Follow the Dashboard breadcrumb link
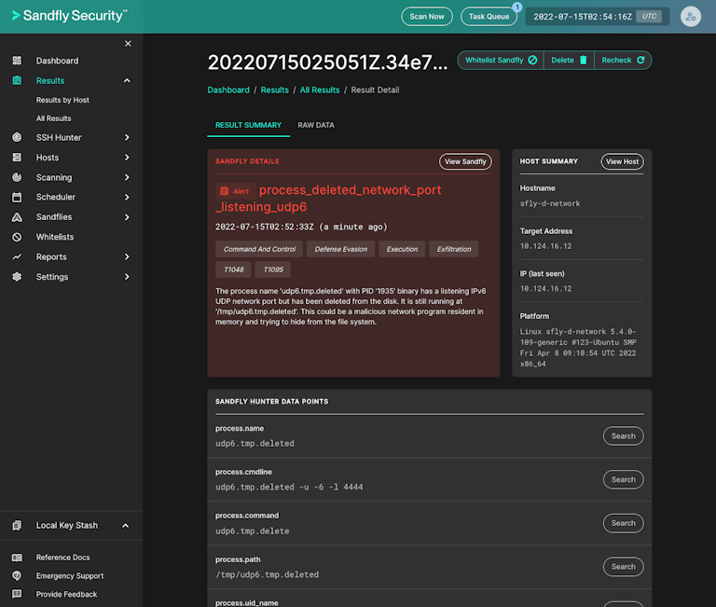 pyautogui.click(x=228, y=90)
